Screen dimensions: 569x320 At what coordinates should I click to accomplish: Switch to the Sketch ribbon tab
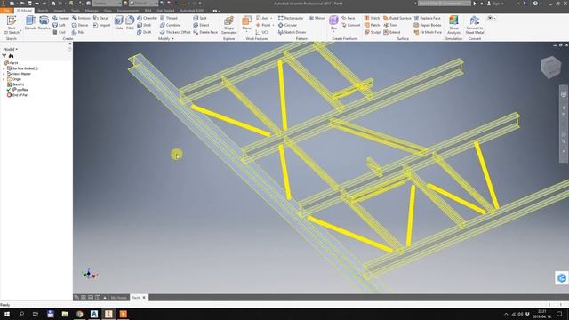point(43,11)
